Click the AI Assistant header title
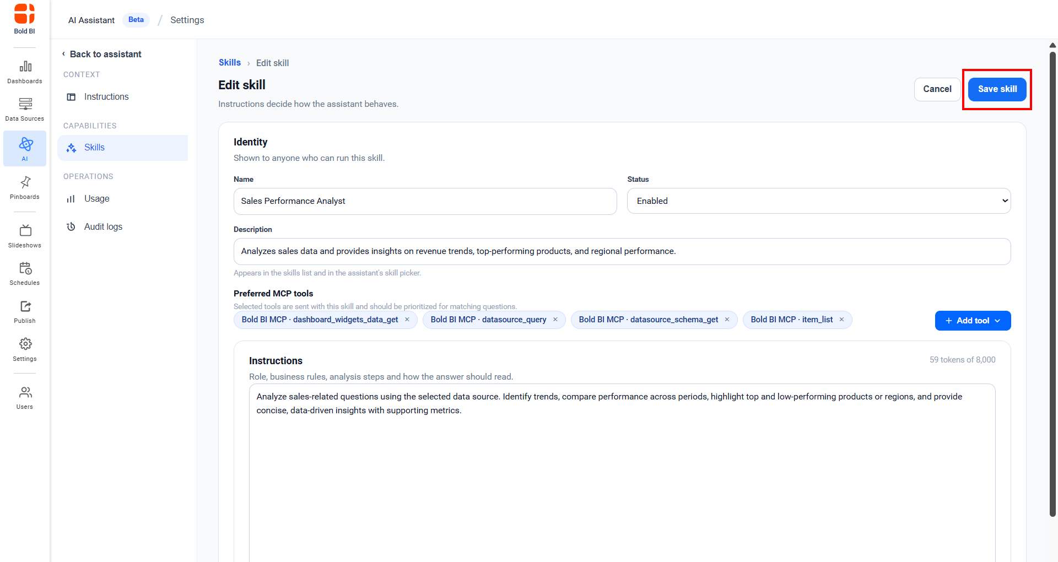Image resolution: width=1058 pixels, height=562 pixels. [91, 20]
